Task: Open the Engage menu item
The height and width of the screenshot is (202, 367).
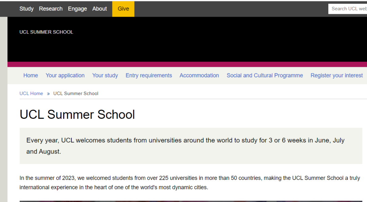Action: 77,8
